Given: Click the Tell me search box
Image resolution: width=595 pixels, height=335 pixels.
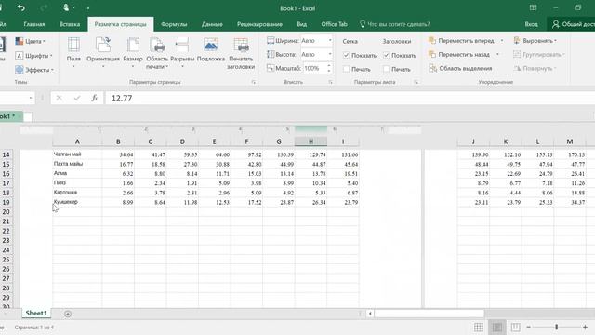Looking at the screenshot, I should coord(394,24).
